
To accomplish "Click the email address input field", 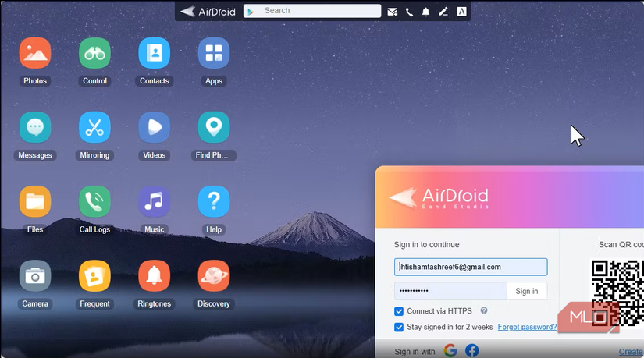I will 471,267.
